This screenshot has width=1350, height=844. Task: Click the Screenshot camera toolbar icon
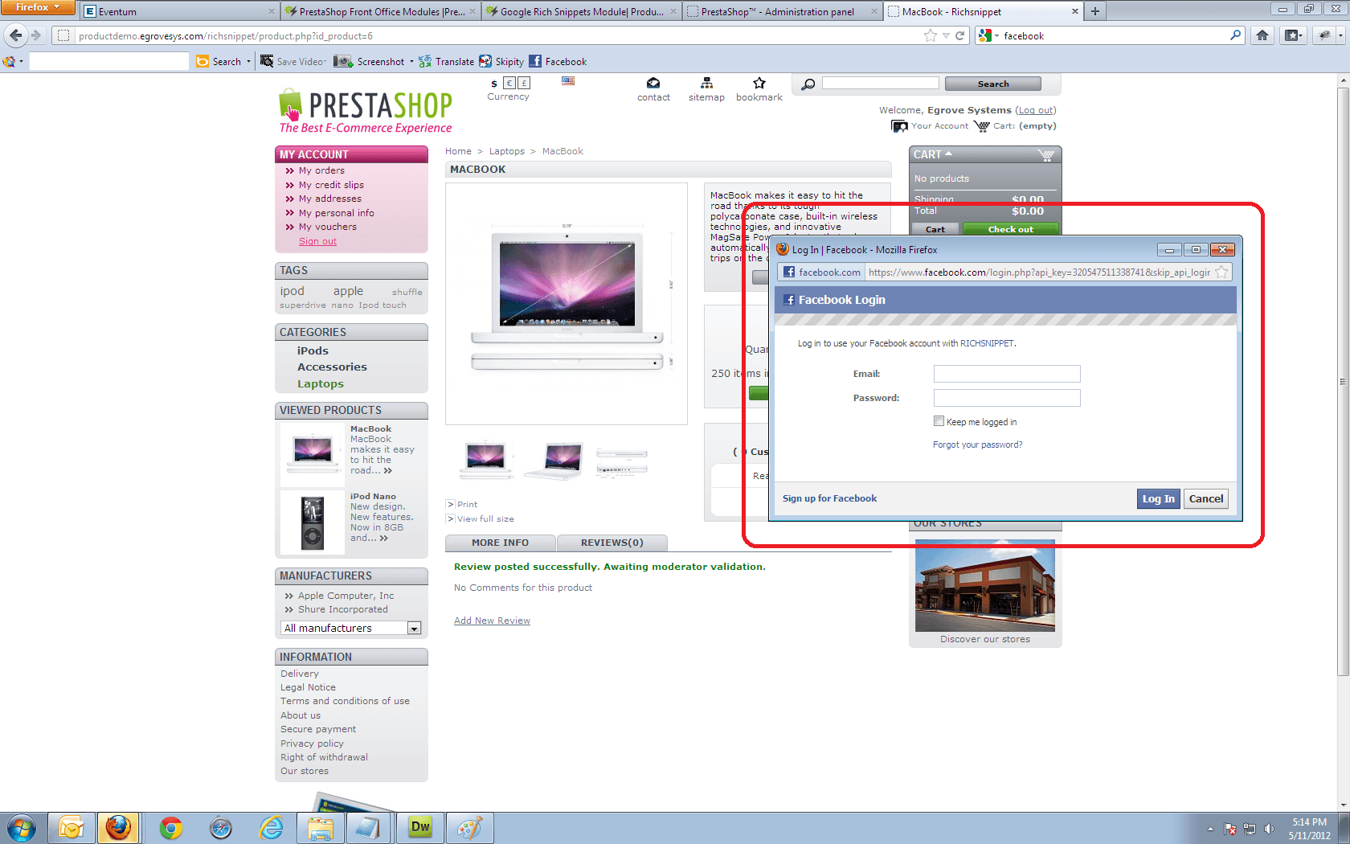point(343,61)
